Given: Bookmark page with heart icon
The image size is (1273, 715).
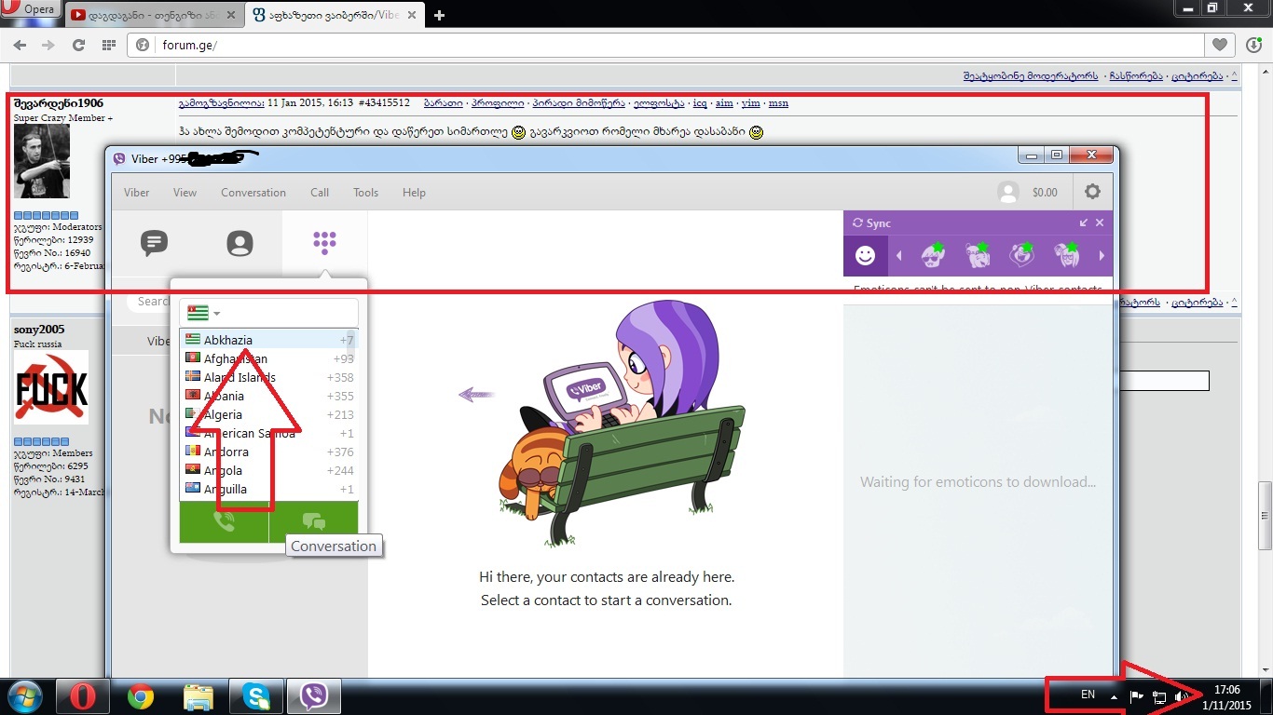Looking at the screenshot, I should (1219, 45).
